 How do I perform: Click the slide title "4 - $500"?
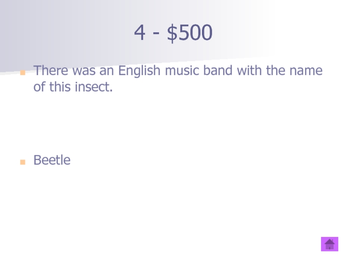[173, 33]
